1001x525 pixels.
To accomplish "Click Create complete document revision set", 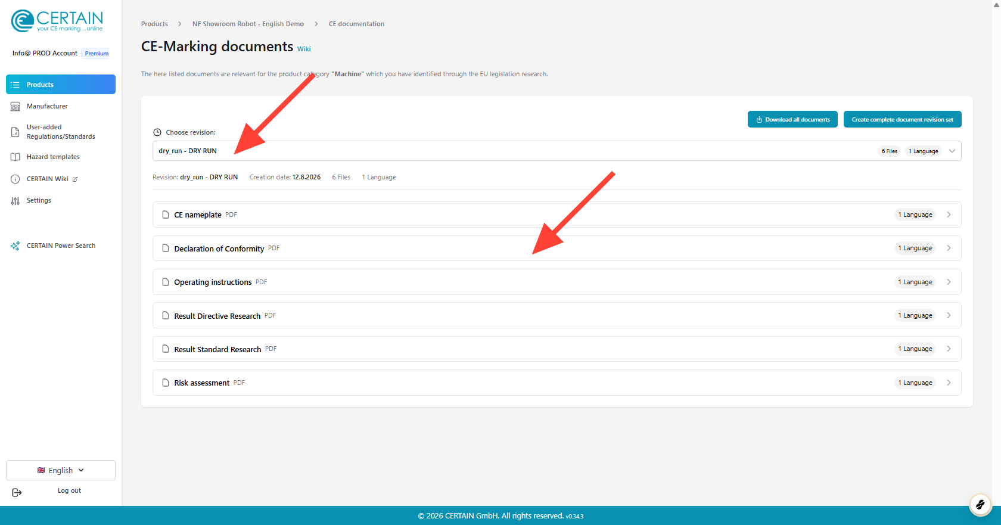I will point(902,119).
